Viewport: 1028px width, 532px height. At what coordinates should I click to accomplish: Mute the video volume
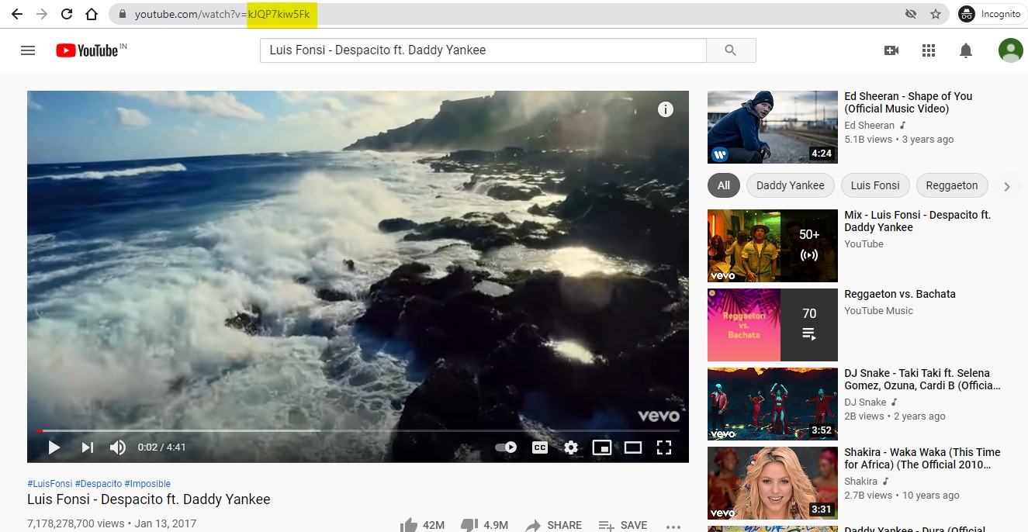tap(118, 447)
